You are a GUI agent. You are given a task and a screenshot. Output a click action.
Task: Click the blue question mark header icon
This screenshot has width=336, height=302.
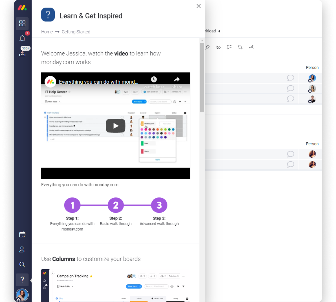point(48,15)
